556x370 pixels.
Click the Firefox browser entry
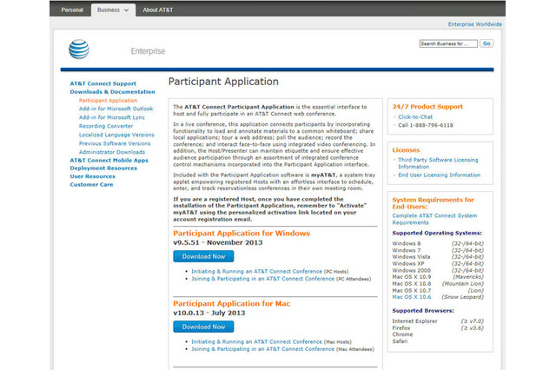pos(401,328)
